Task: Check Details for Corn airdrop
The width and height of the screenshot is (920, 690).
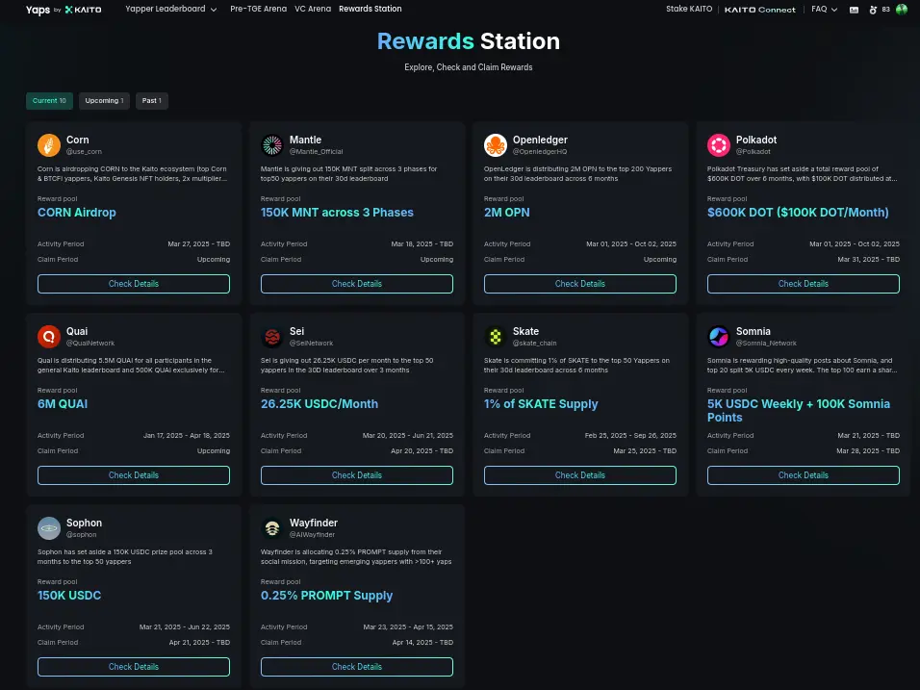Action: [x=134, y=284]
